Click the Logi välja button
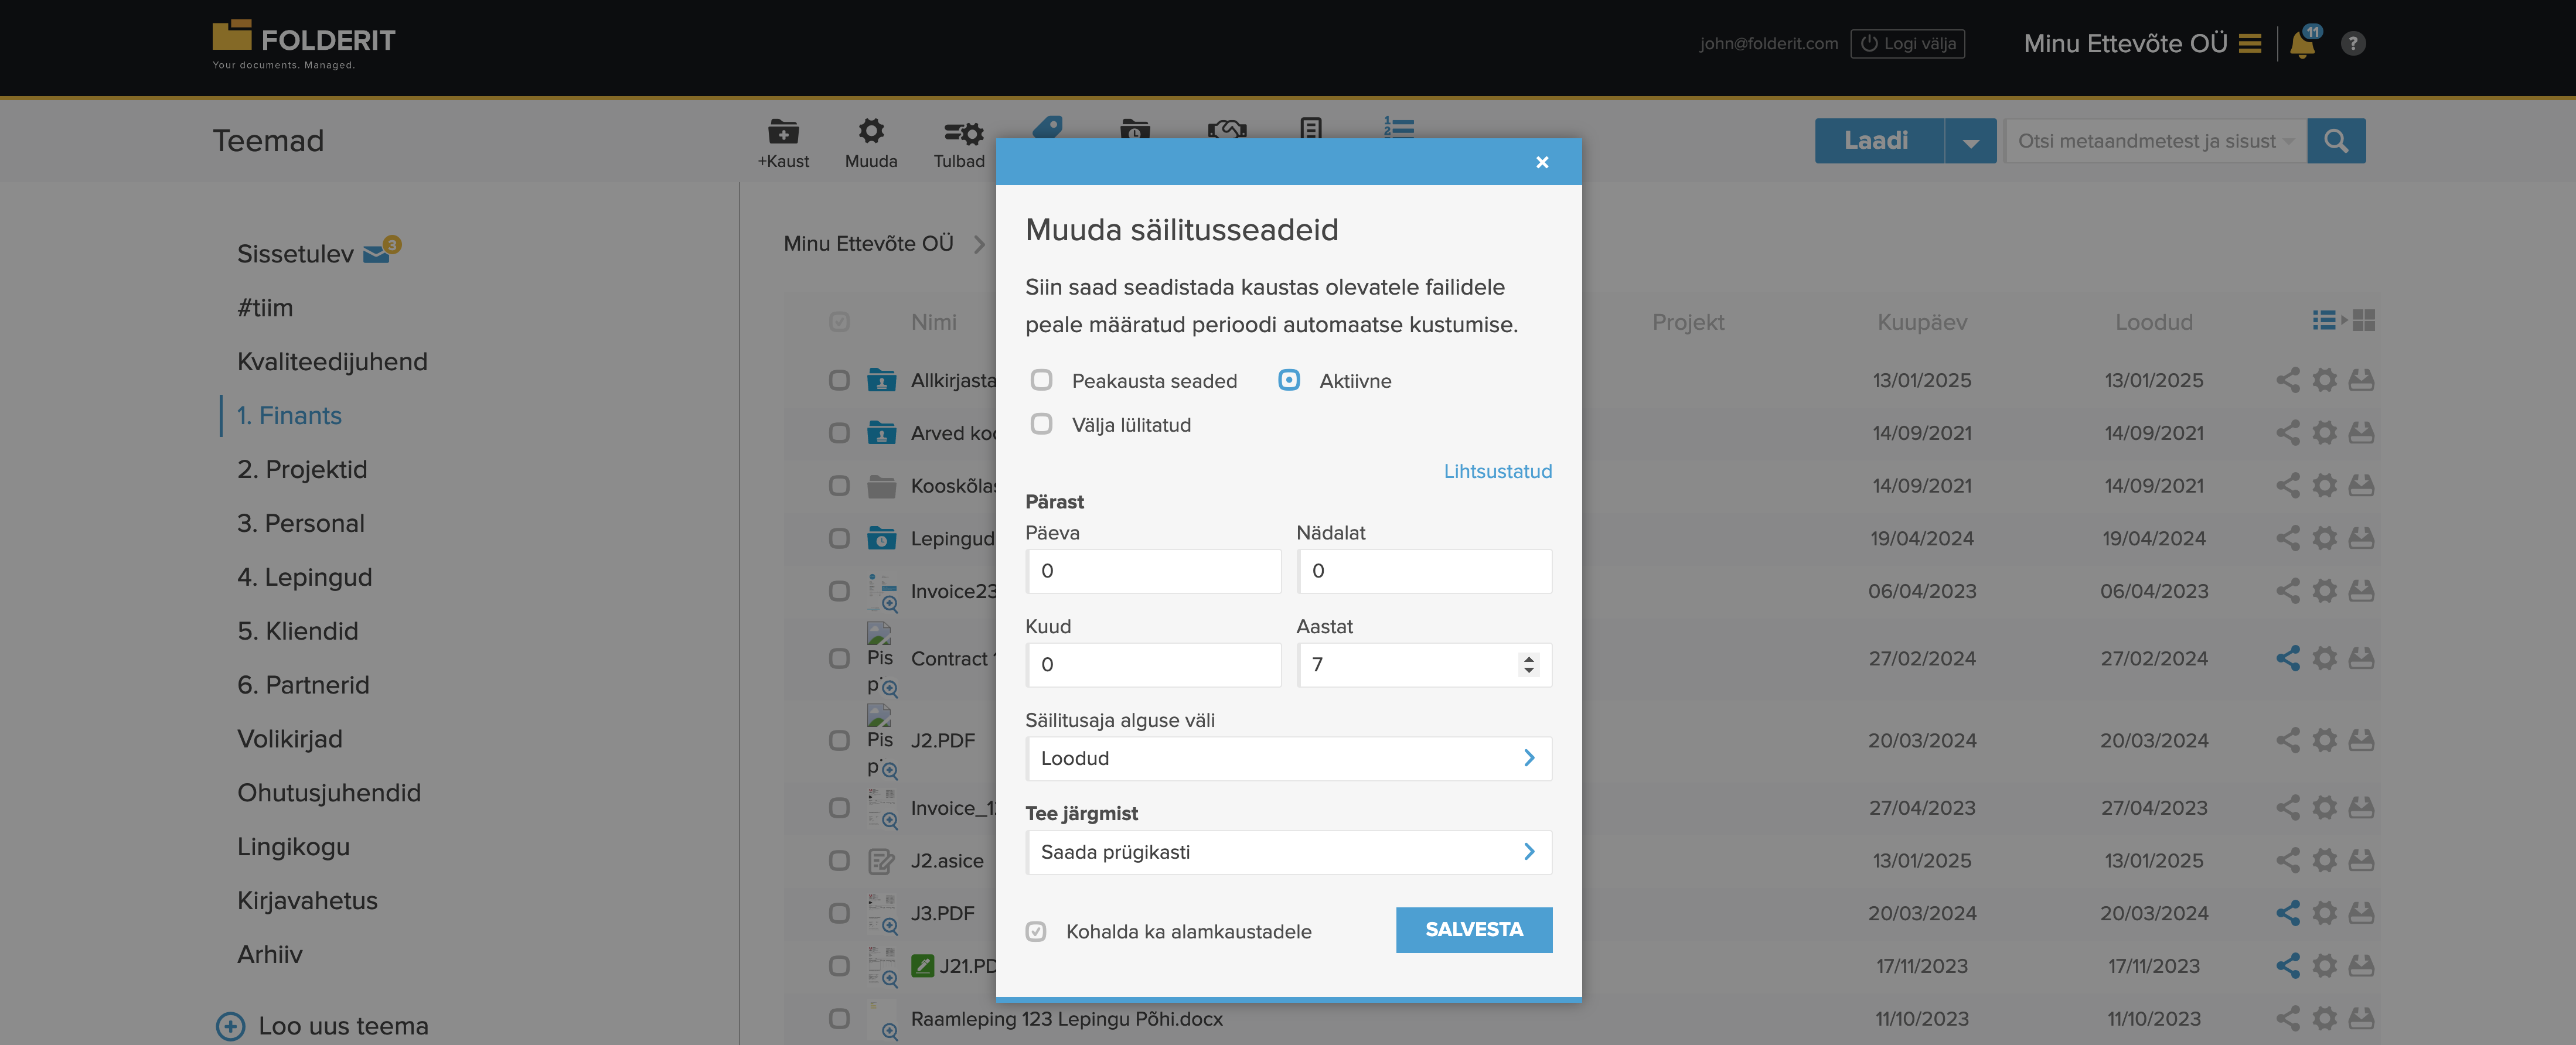Image resolution: width=2576 pixels, height=1045 pixels. [1907, 44]
